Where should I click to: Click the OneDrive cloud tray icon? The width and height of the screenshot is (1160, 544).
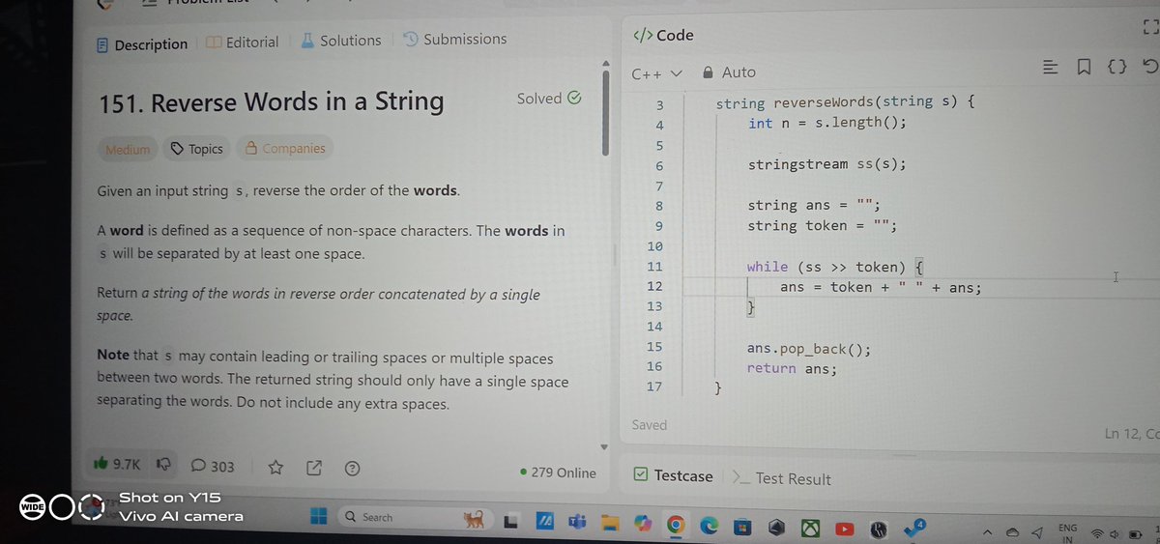click(x=1013, y=532)
